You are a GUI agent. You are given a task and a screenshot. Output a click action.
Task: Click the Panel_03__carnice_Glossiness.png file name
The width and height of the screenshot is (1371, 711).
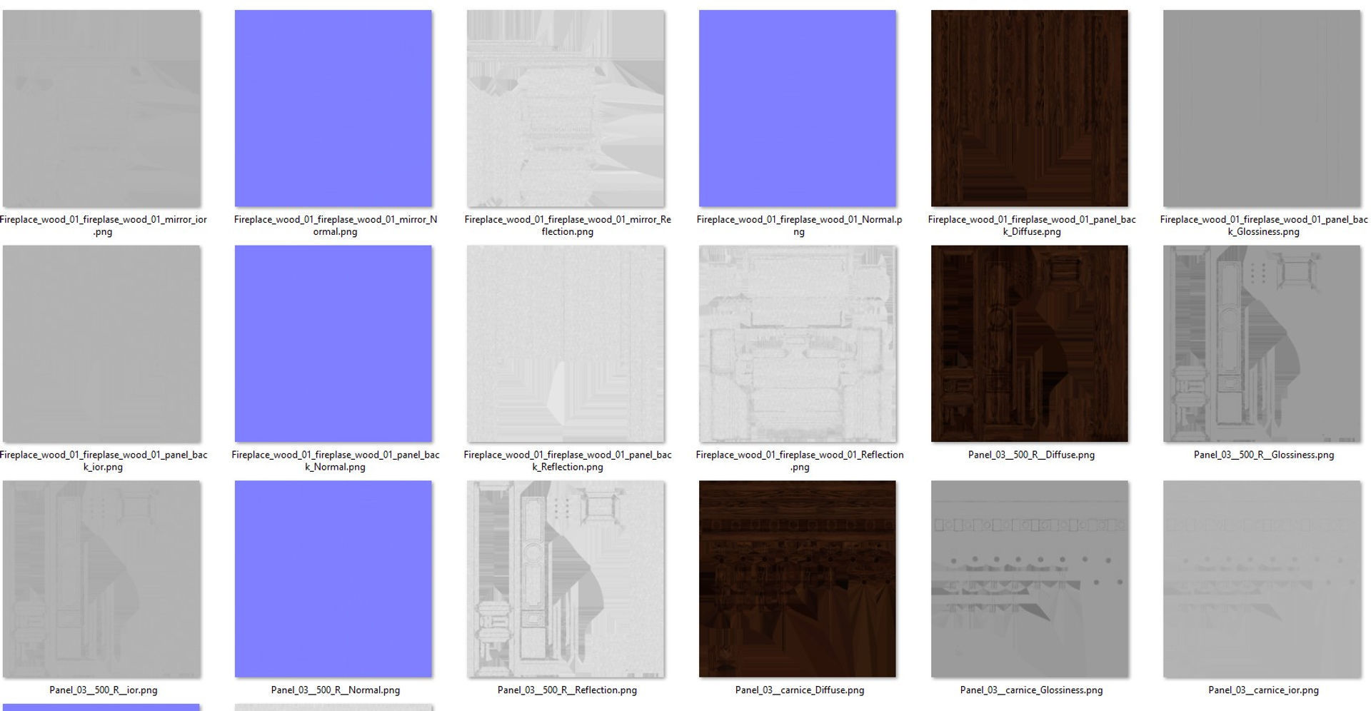(x=1031, y=690)
